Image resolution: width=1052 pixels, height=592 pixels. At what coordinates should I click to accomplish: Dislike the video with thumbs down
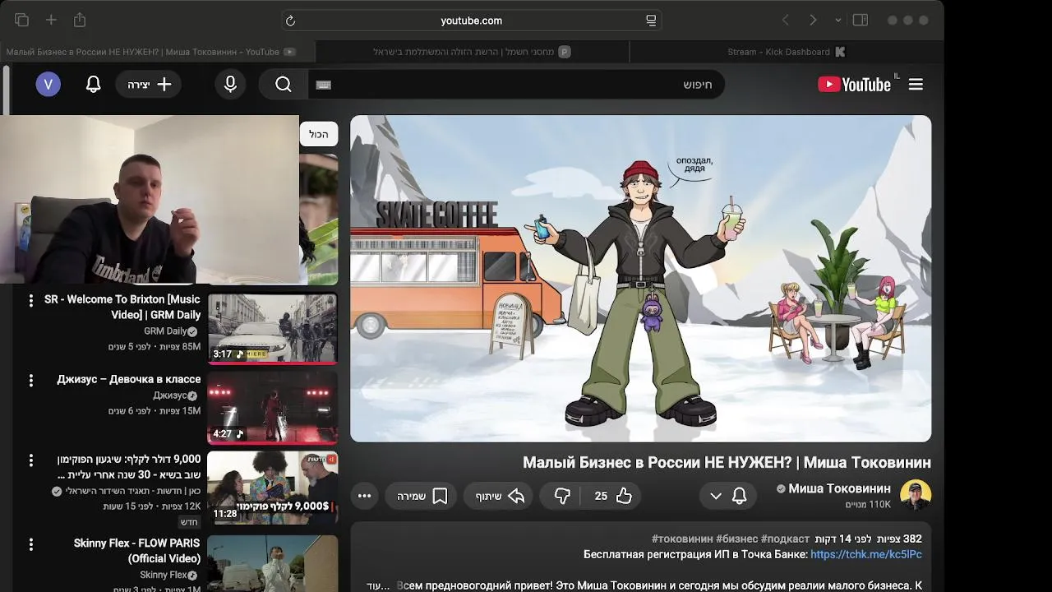pyautogui.click(x=562, y=496)
